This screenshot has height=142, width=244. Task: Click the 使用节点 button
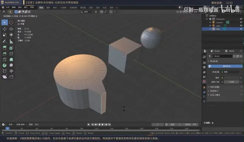225,66
